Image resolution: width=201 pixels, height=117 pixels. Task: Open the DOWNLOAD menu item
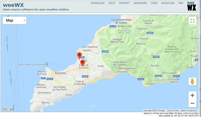coord(98,3)
